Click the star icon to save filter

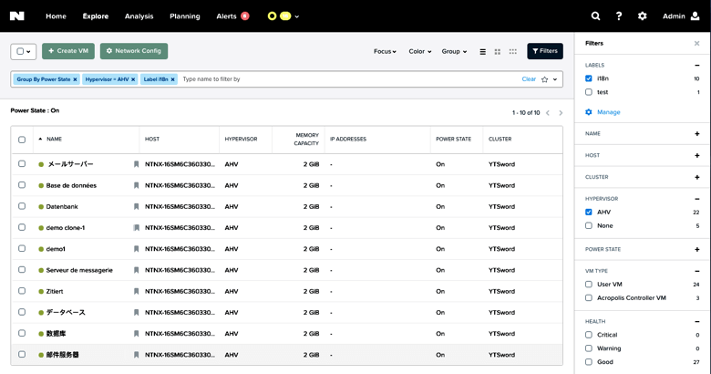tap(544, 79)
